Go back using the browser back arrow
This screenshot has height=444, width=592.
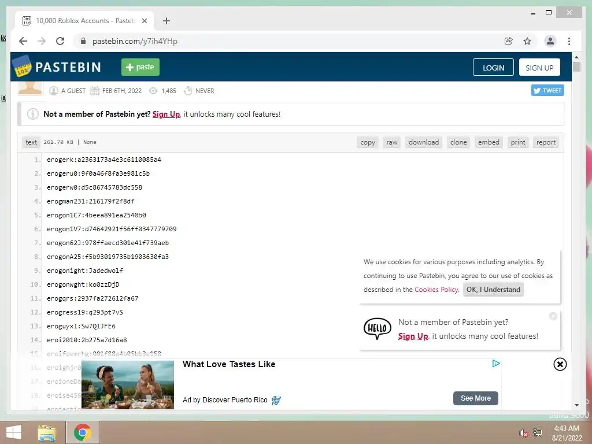(x=23, y=41)
